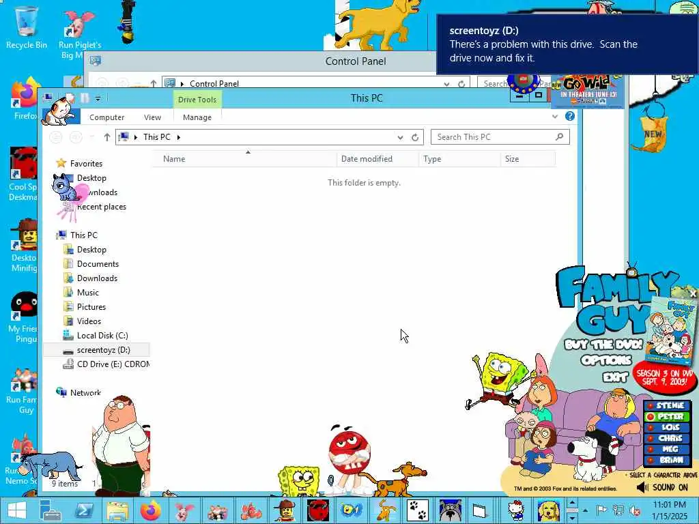
Task: Sort by Type column header
Action: click(459, 158)
